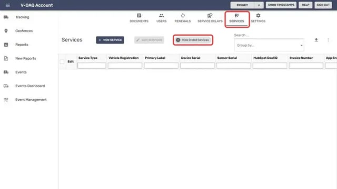The image size is (337, 189).
Task: Open the Events Dashboard page
Action: [x=30, y=86]
